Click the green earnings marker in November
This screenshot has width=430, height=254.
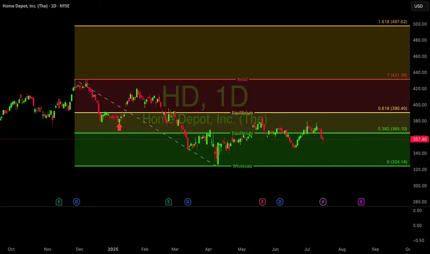coord(59,202)
